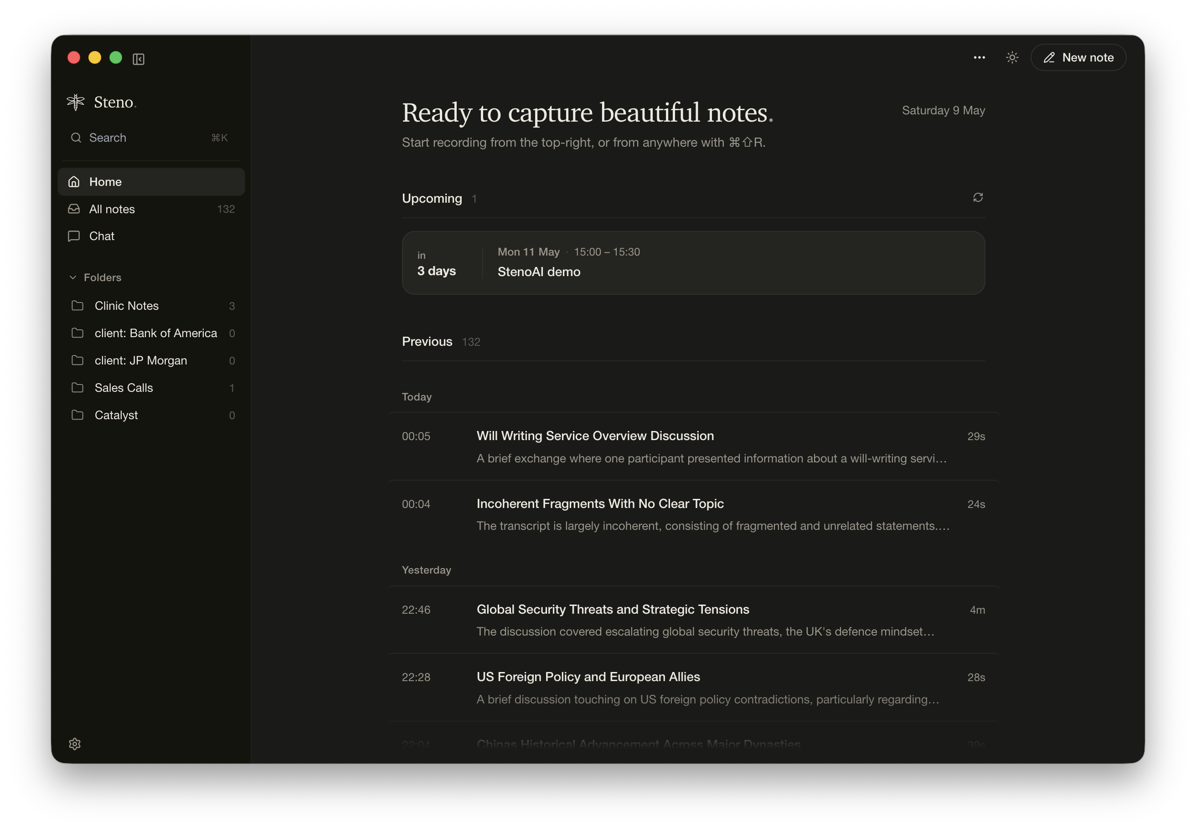Click the Sales Calls folder icon
Image resolution: width=1196 pixels, height=831 pixels.
(x=77, y=388)
